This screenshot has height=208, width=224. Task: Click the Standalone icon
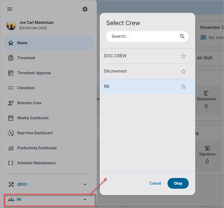click(x=206, y=93)
